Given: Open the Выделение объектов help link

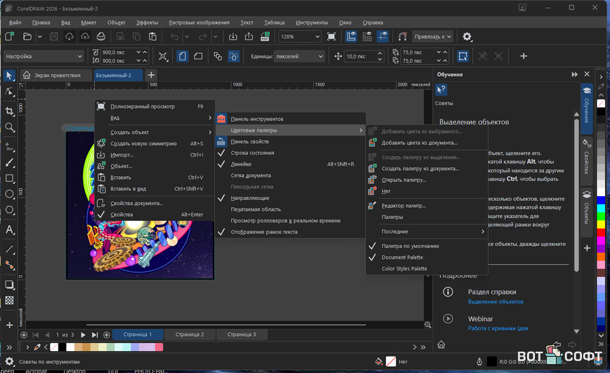Looking at the screenshot, I should (495, 302).
